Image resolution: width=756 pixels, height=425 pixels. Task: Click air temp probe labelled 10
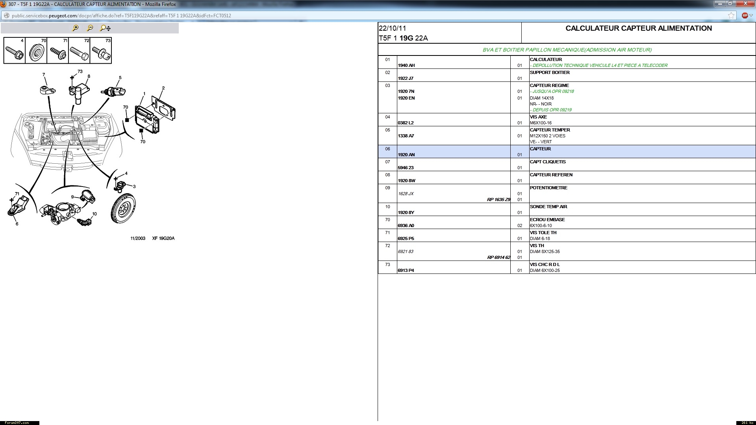[85, 222]
